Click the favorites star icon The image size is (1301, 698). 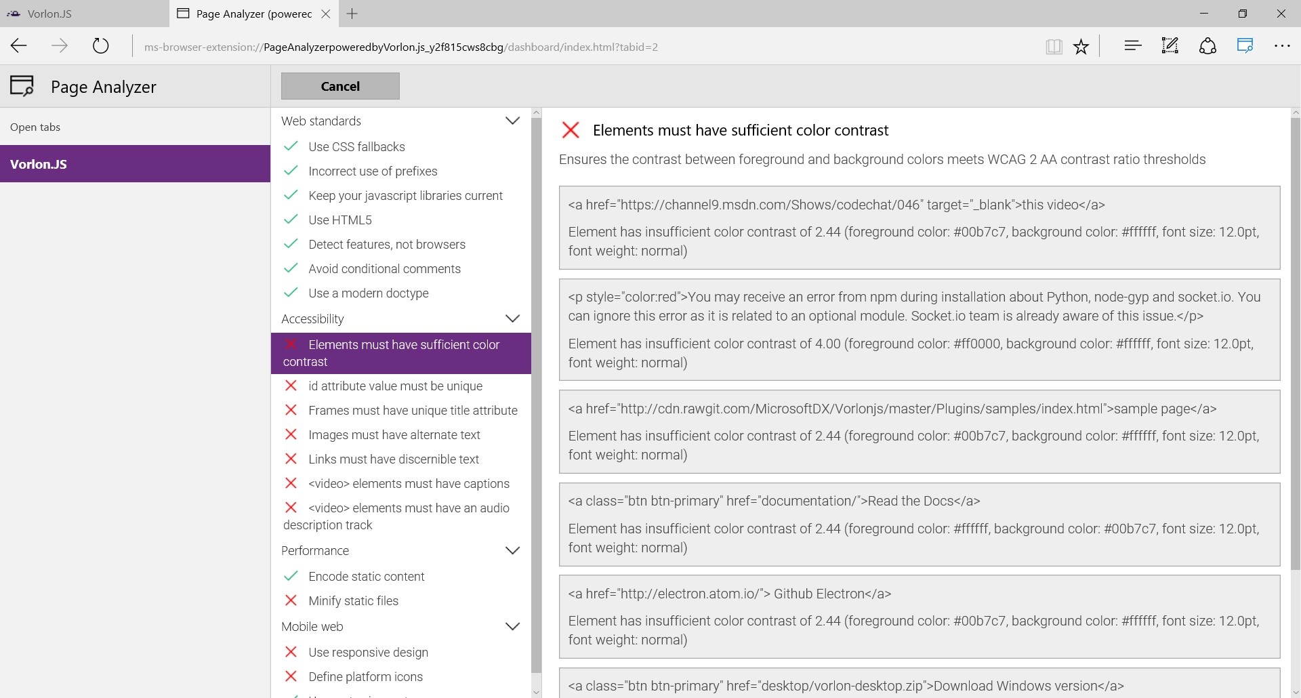1081,46
